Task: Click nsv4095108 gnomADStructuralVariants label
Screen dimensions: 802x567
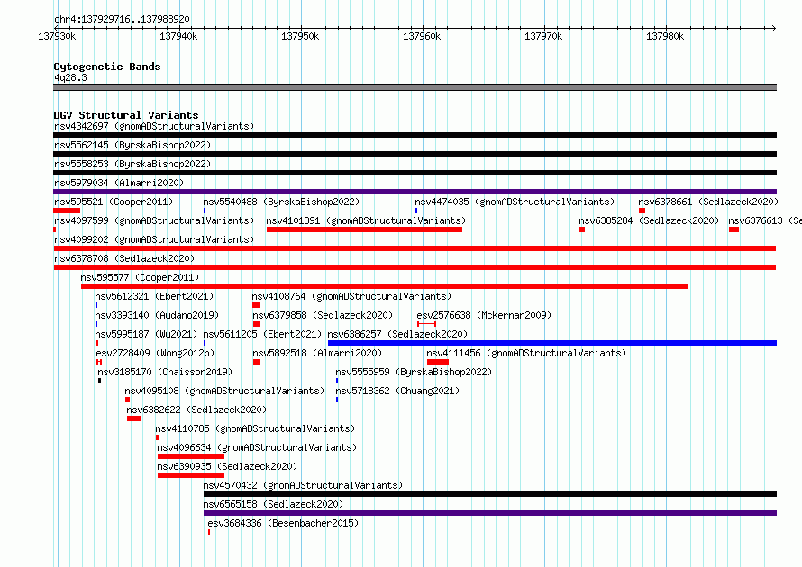Action: pos(224,391)
